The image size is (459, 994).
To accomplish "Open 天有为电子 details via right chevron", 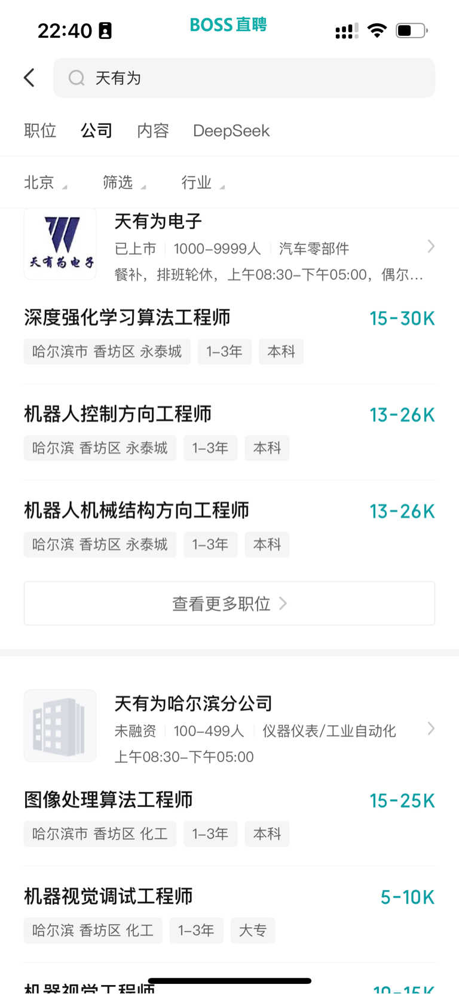I will pos(431,246).
